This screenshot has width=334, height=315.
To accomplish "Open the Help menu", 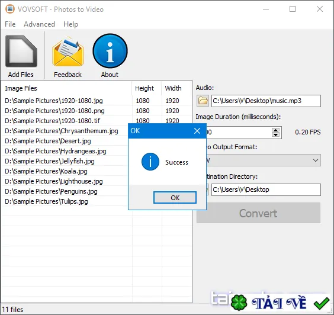I will [70, 24].
